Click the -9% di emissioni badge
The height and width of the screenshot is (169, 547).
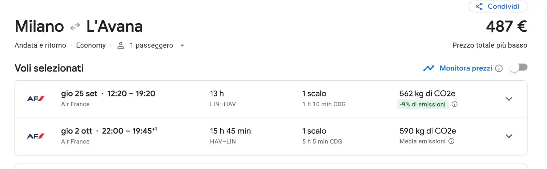pyautogui.click(x=423, y=104)
